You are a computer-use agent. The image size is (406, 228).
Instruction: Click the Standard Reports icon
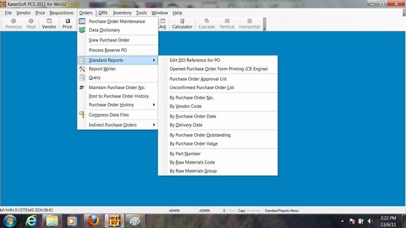pyautogui.click(x=82, y=60)
